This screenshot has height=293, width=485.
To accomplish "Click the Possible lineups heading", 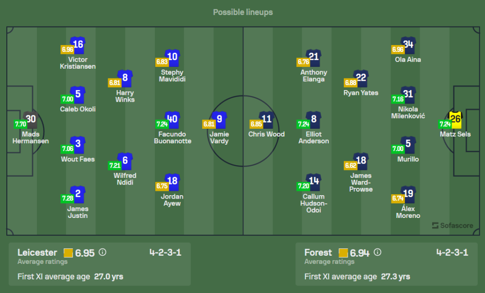I will tap(242, 12).
